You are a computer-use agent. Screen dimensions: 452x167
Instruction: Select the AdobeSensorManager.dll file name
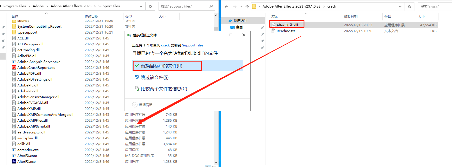tap(38, 97)
